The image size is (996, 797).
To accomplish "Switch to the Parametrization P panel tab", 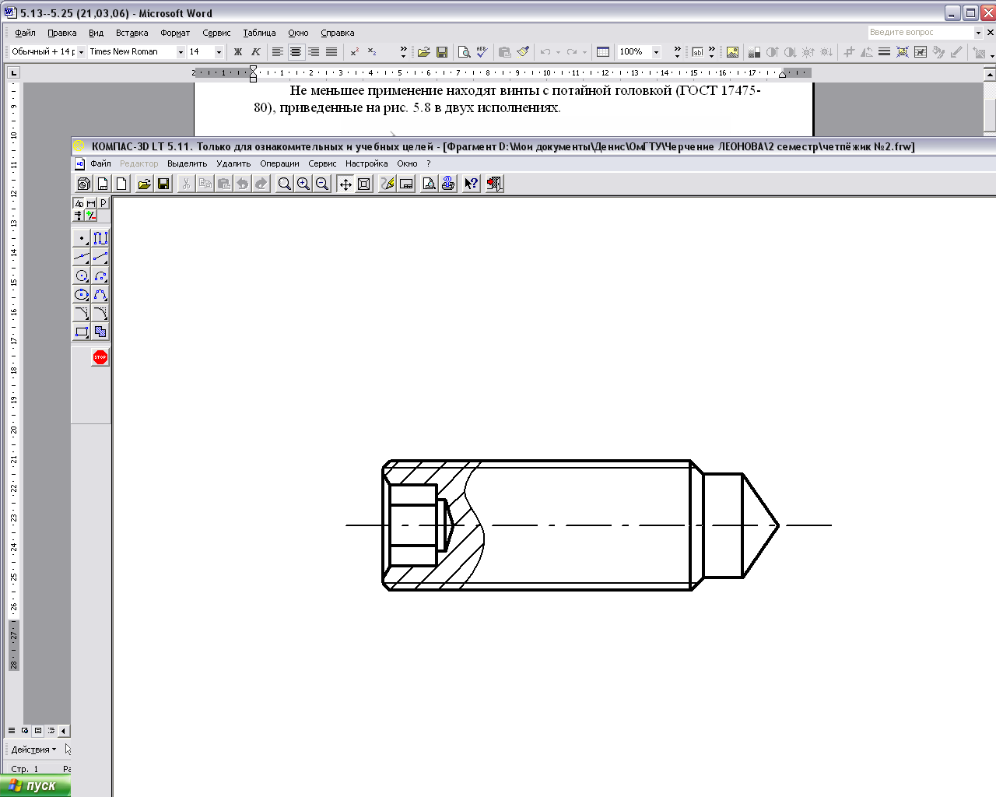I will click(103, 203).
